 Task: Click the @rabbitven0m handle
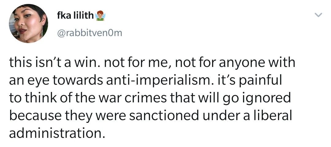pos(89,33)
